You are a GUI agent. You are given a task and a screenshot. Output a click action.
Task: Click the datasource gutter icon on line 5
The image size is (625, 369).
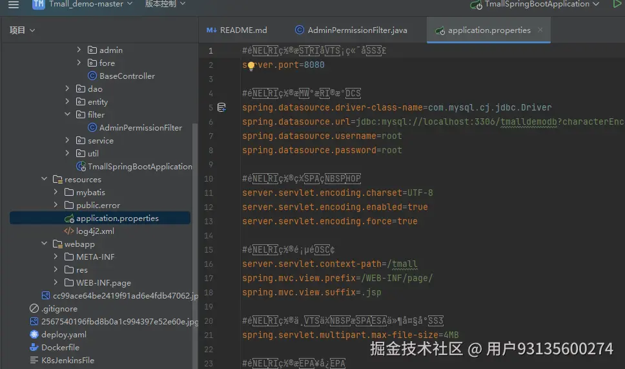coord(221,107)
